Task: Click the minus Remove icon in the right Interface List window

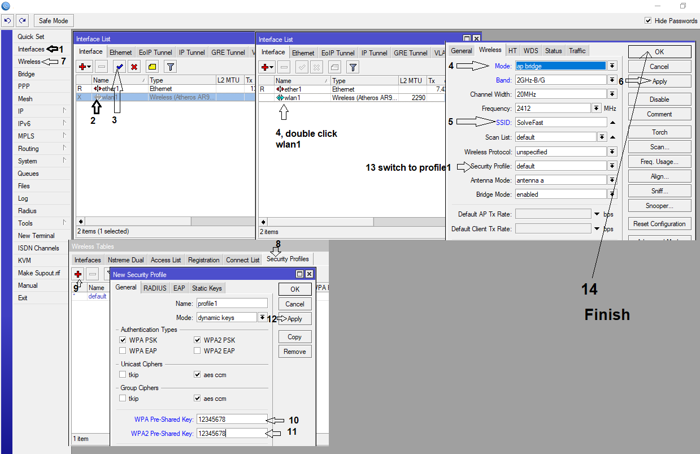Action: (284, 67)
